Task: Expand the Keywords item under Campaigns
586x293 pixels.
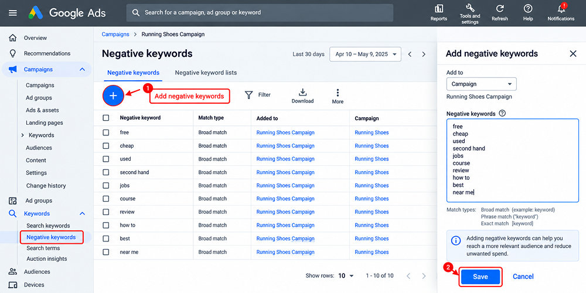Action: (22, 135)
